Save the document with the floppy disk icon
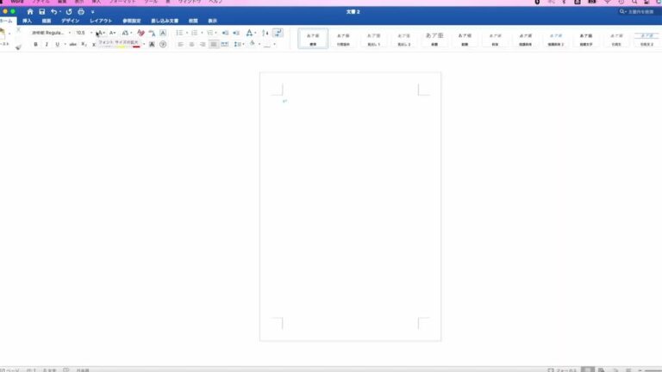The image size is (662, 372). point(41,12)
